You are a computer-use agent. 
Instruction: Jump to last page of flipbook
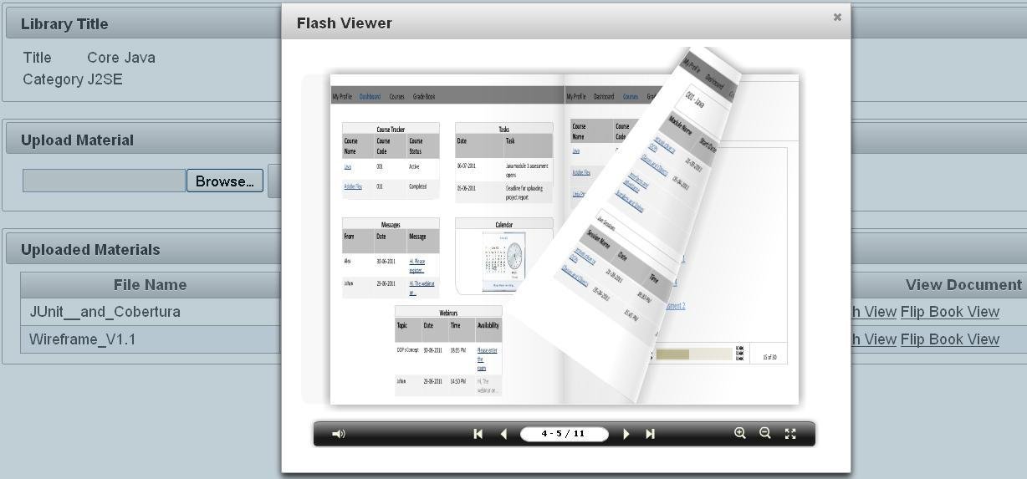tap(651, 434)
